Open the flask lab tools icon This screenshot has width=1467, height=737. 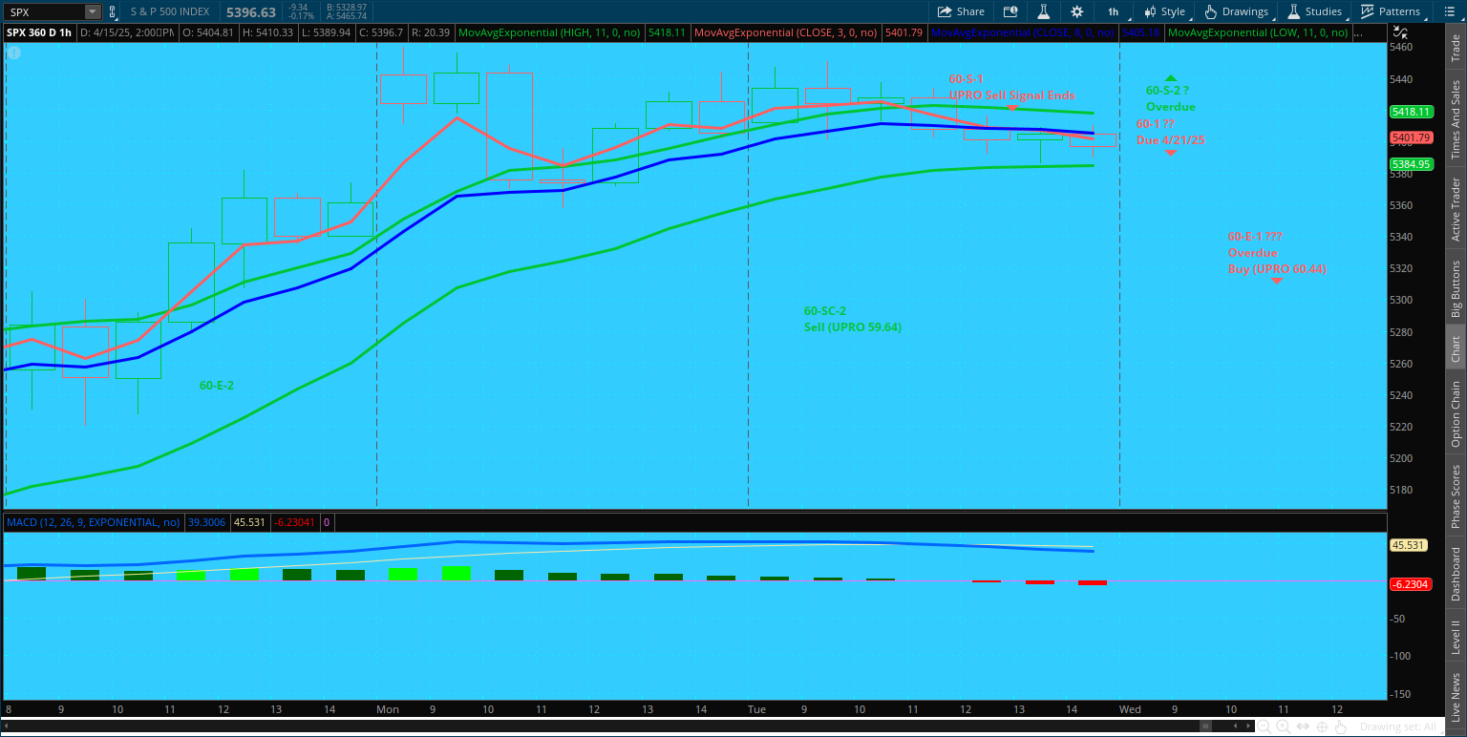[1044, 11]
